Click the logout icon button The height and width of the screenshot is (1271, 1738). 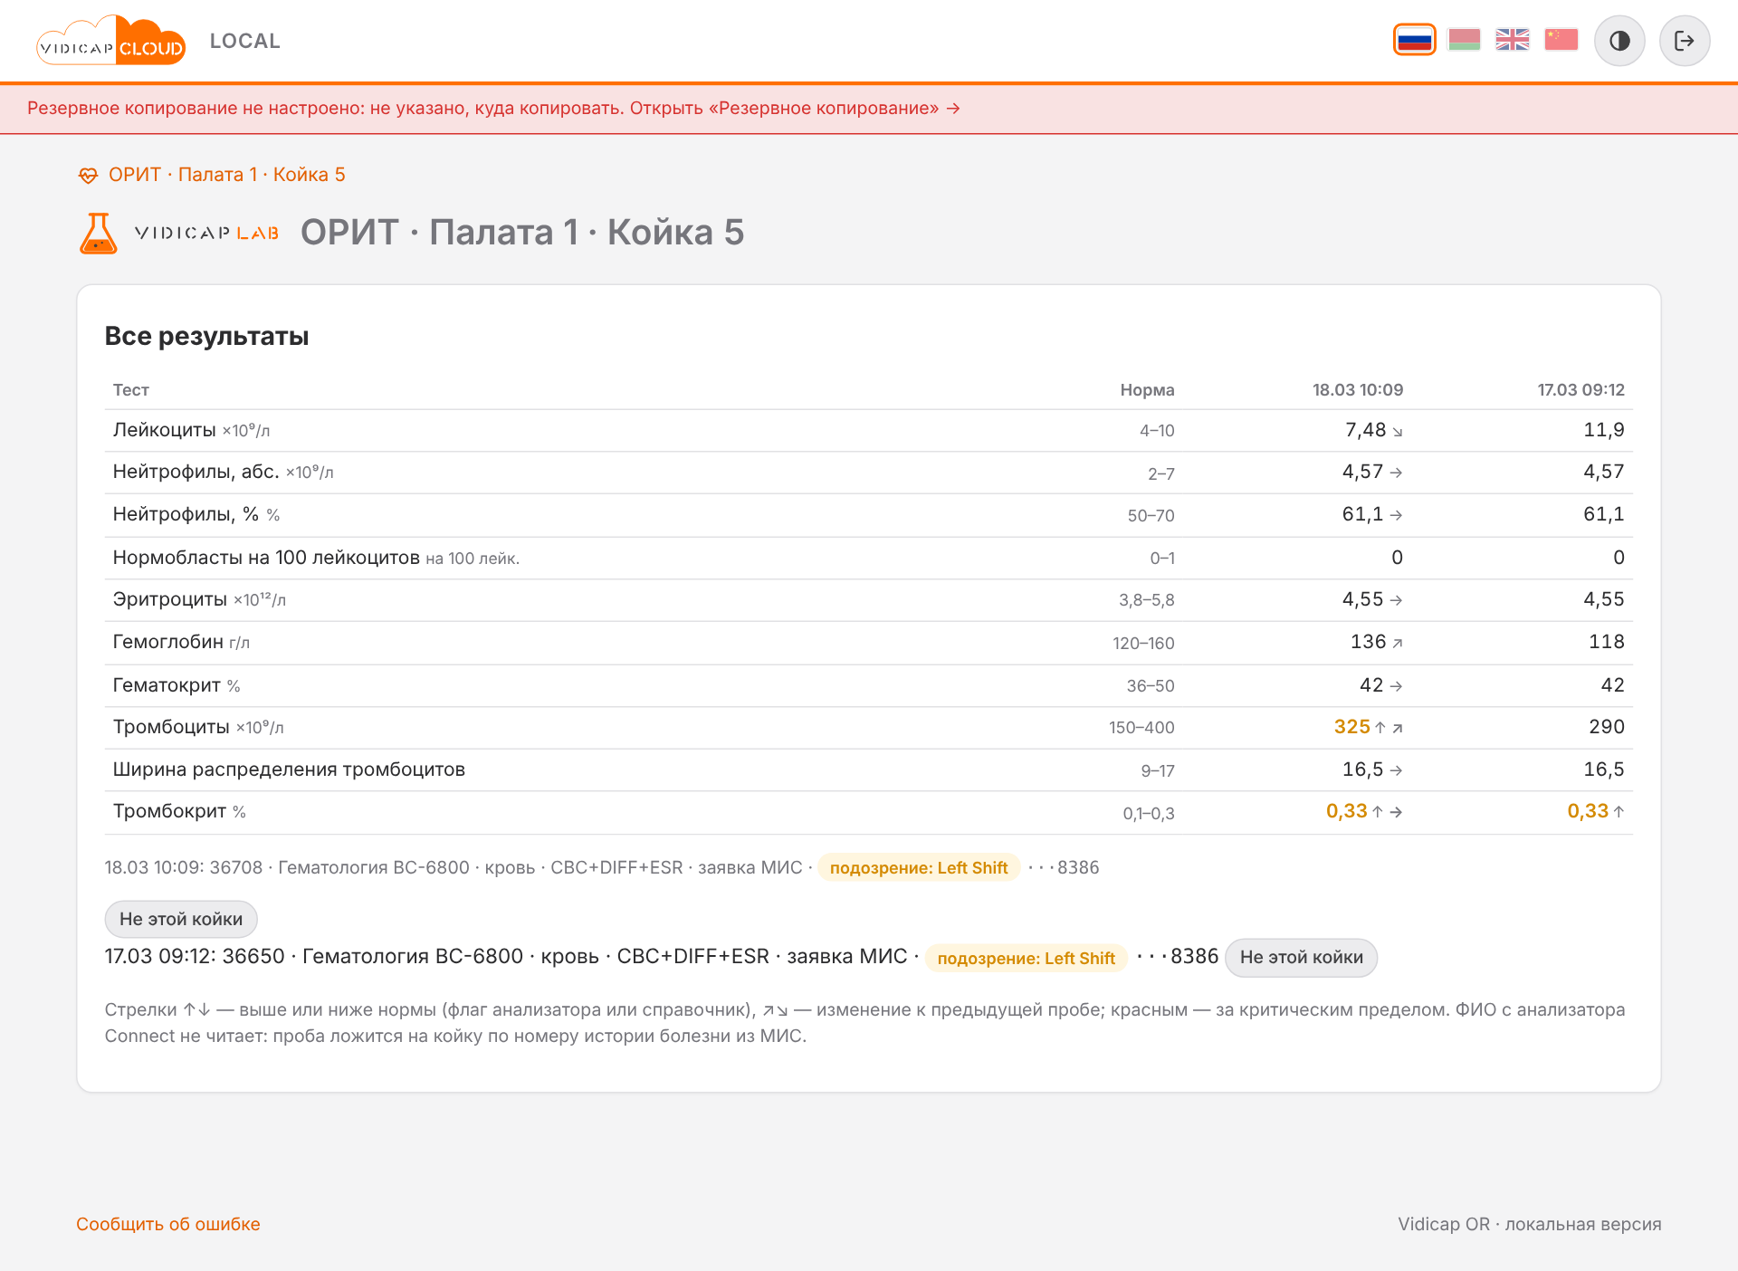coord(1685,41)
